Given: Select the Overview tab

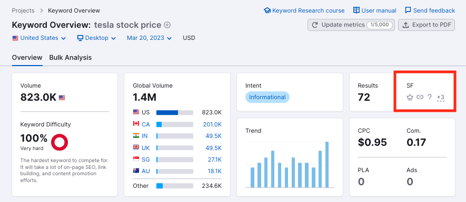Looking at the screenshot, I should 27,58.
